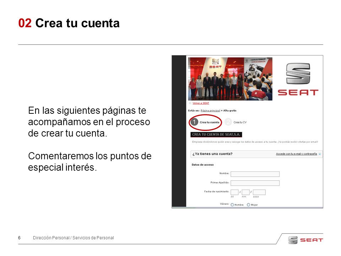Select step 2 Crea tu CV

click(236, 122)
